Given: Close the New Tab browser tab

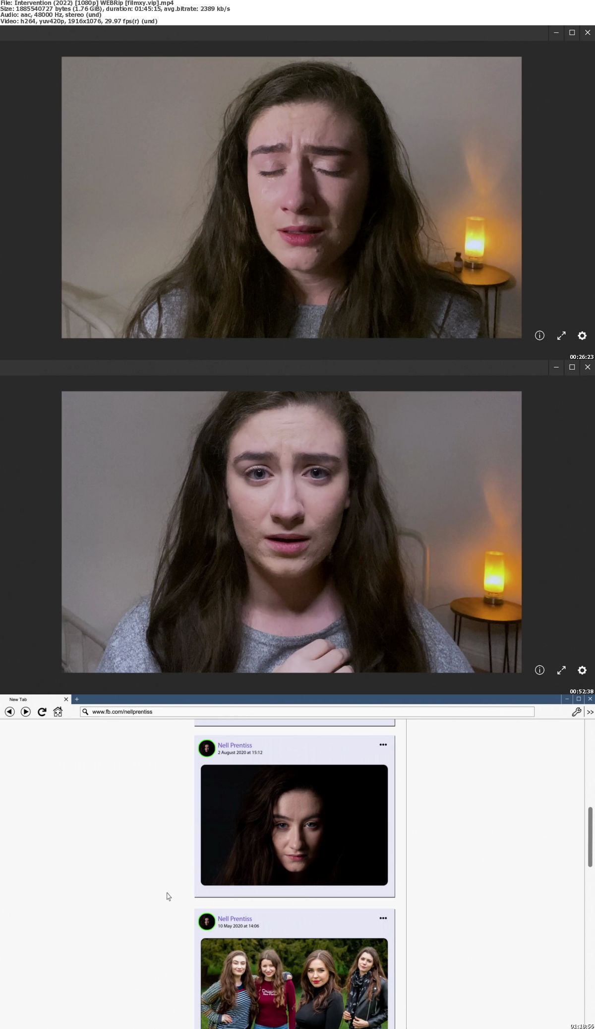Looking at the screenshot, I should coord(66,699).
